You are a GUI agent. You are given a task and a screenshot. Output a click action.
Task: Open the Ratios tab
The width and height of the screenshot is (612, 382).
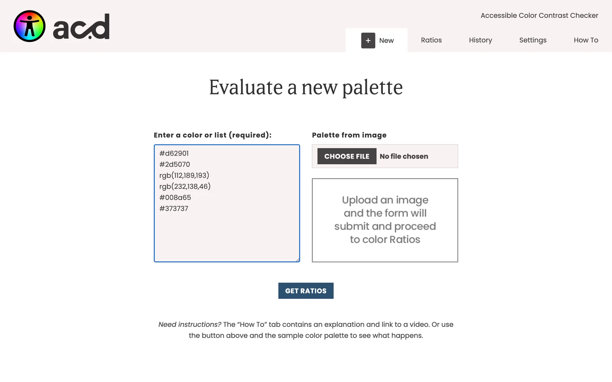pos(431,40)
